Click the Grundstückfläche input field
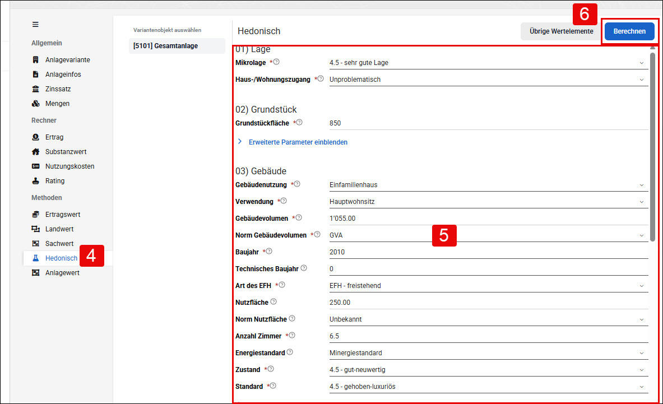 coord(488,123)
